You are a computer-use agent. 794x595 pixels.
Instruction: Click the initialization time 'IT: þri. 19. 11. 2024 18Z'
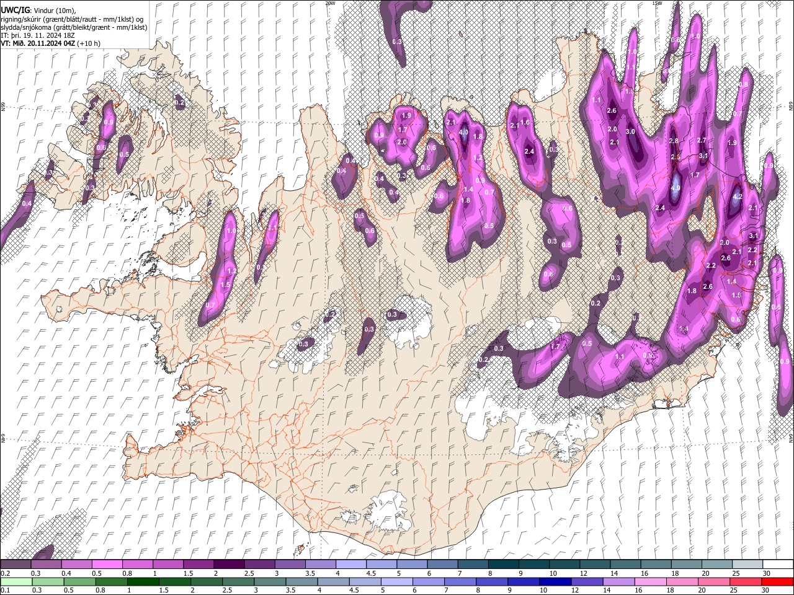tap(38, 35)
